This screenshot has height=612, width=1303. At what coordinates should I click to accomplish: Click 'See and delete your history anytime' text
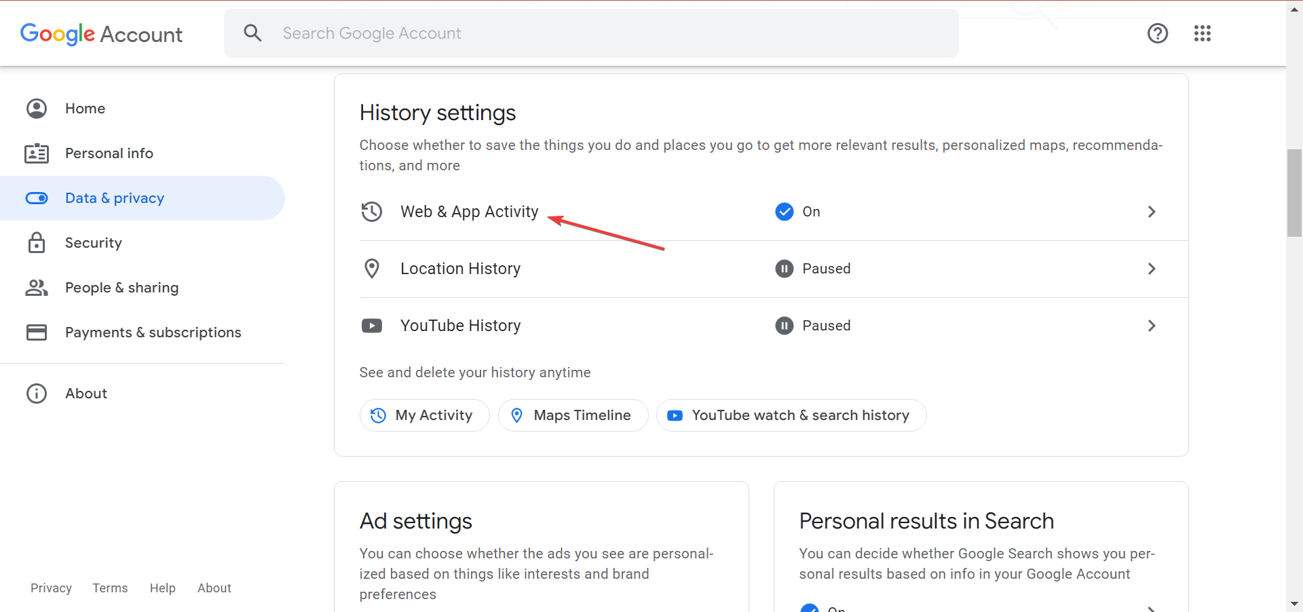tap(475, 372)
